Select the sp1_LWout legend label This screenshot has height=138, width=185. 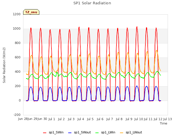coord(134,132)
